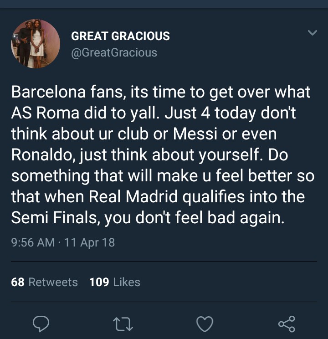Viewport: 328px width, 339px height.
Task: Select the 11 Apr 18 date text
Action: coord(89,242)
